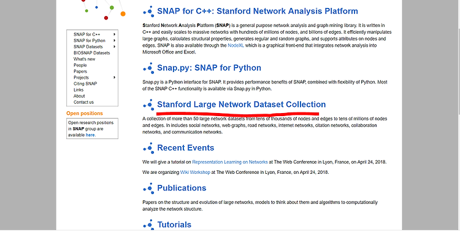Click the 'here' open positions link
This screenshot has height=231, width=460.
[x=90, y=135]
